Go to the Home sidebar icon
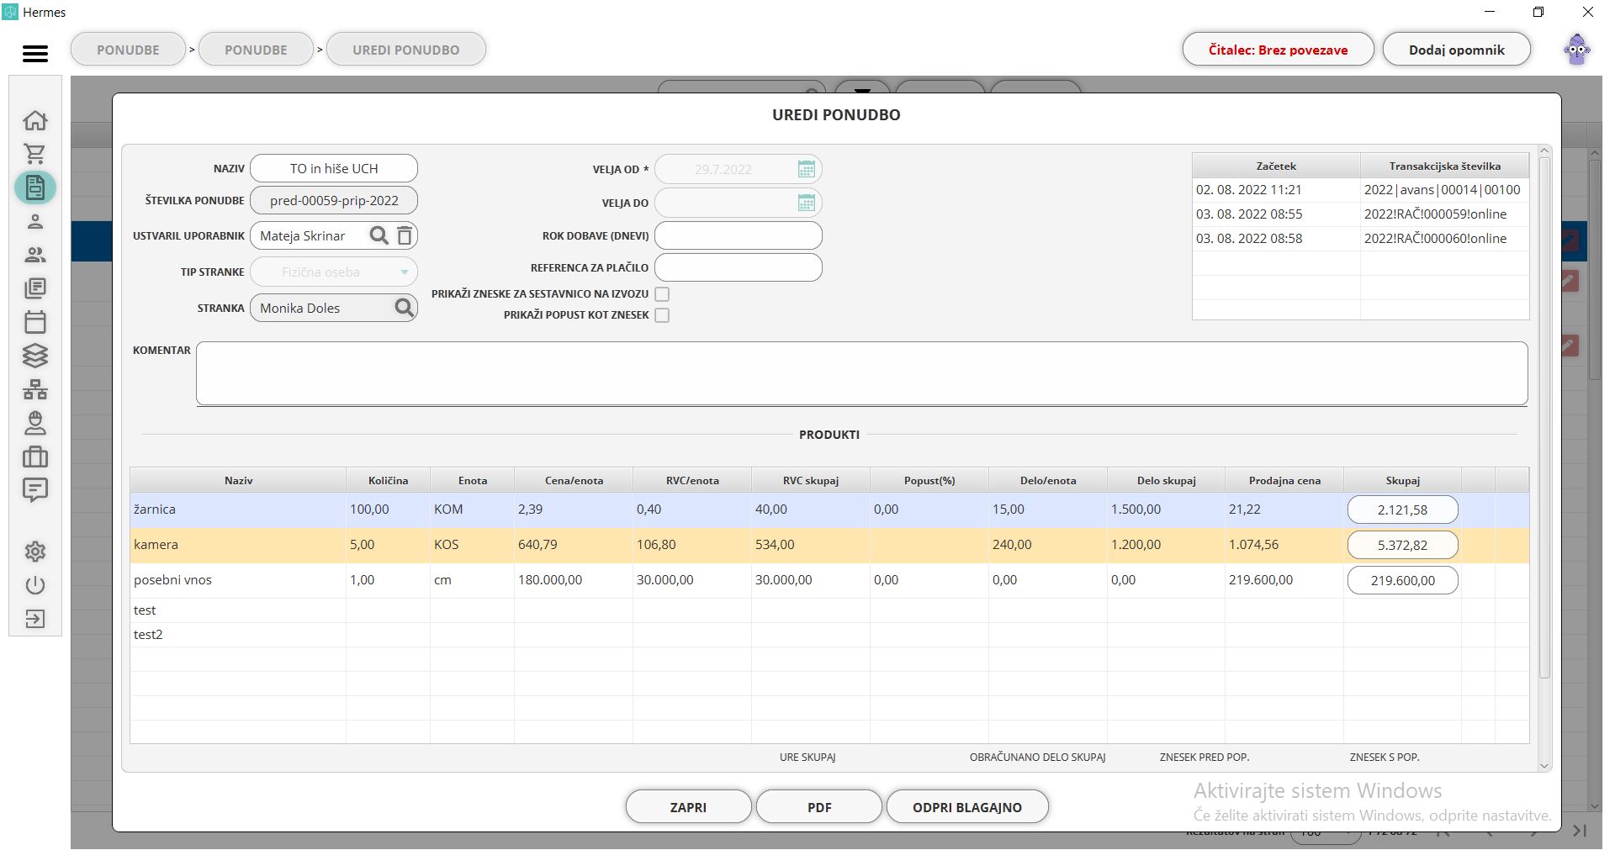Screen dimensions: 1615x866 [x=35, y=120]
